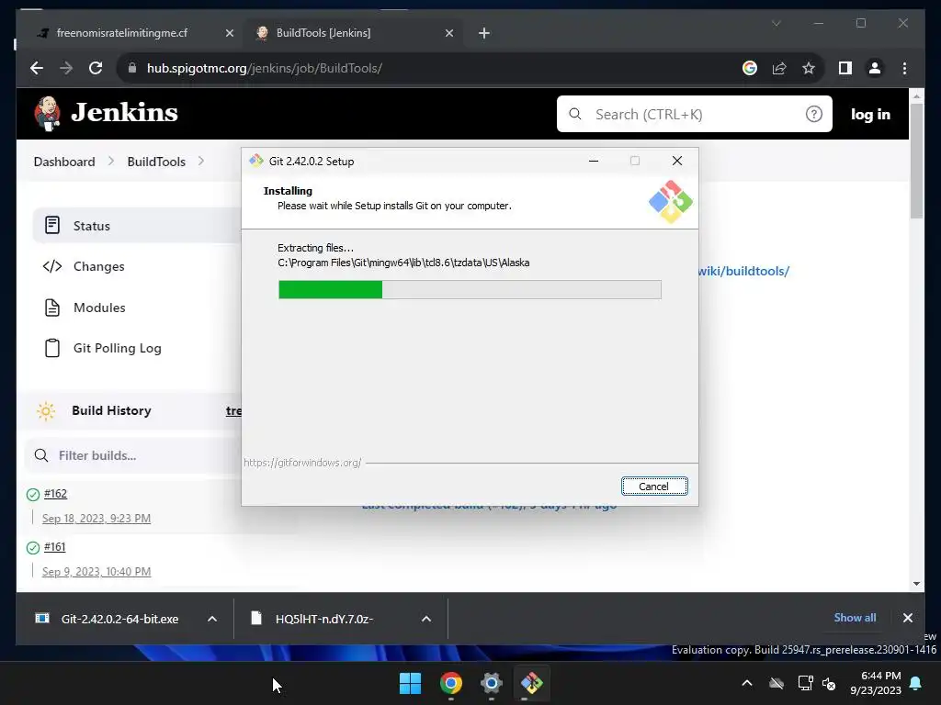Click the build #162 success status icon

(x=33, y=495)
